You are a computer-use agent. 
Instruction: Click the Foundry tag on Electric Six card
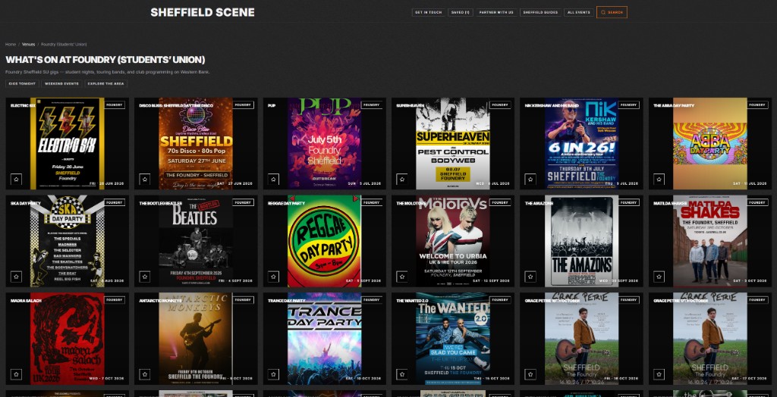[115, 105]
